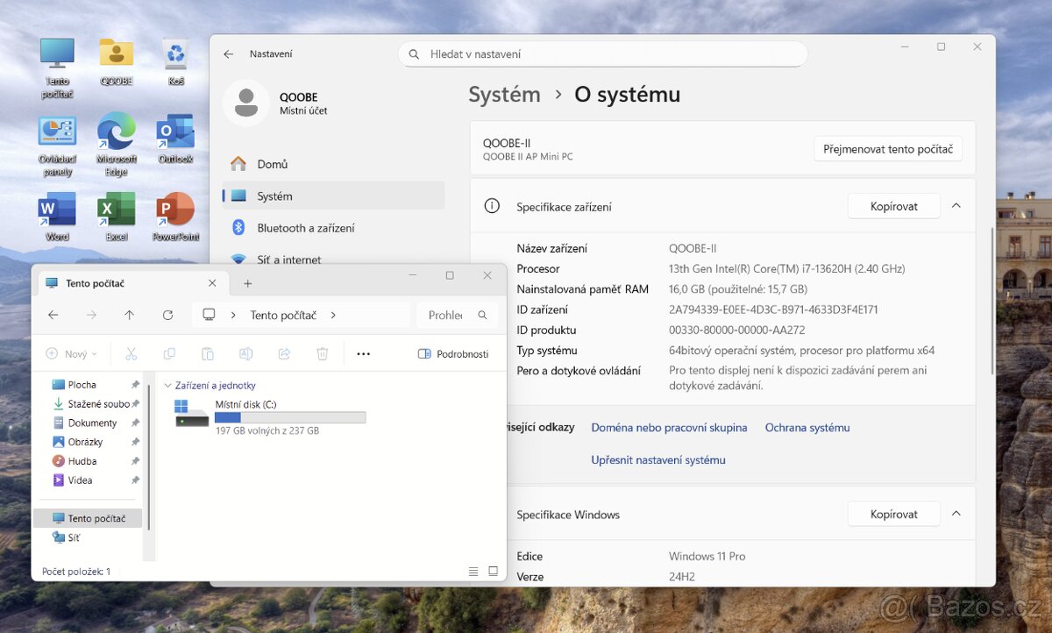Click the Up arrow navigation icon
Image resolution: width=1052 pixels, height=633 pixels.
click(x=130, y=315)
